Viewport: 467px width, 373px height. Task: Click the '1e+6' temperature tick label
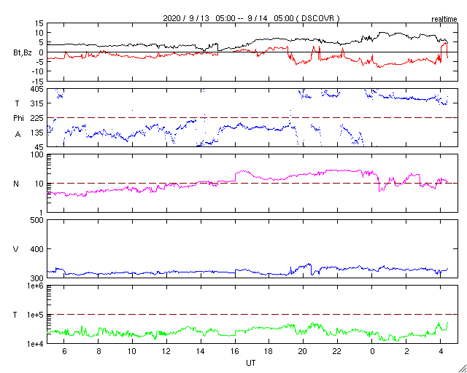click(x=36, y=286)
